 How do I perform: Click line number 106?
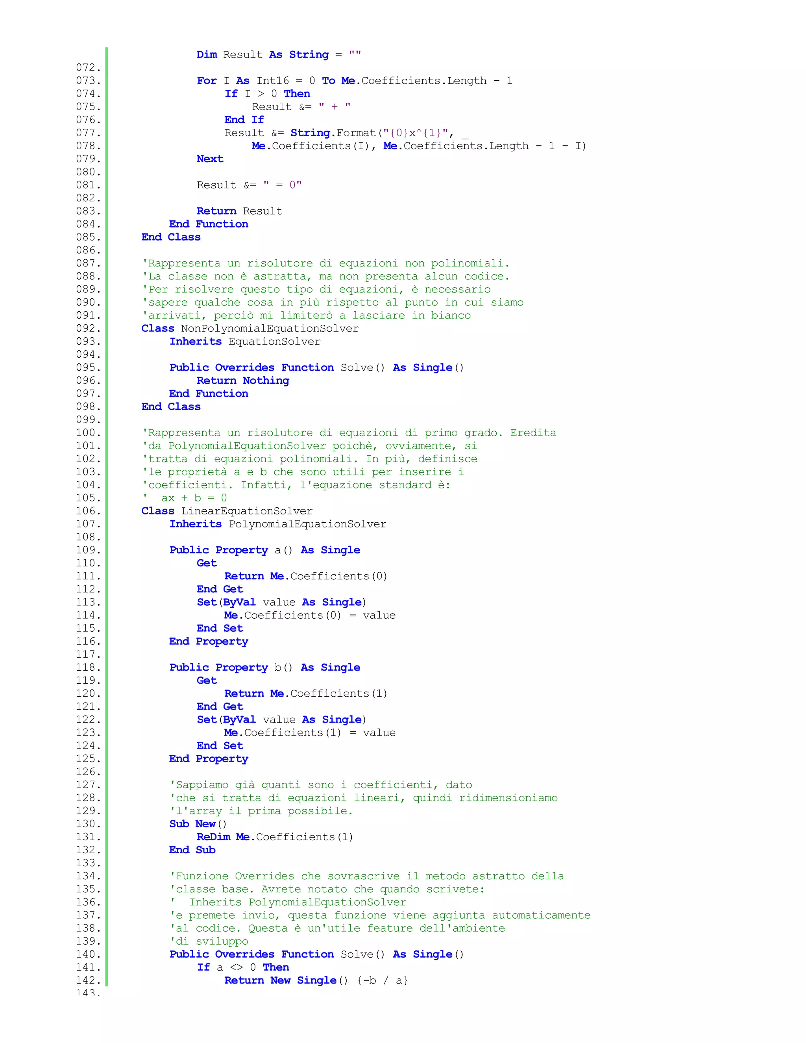click(x=88, y=511)
